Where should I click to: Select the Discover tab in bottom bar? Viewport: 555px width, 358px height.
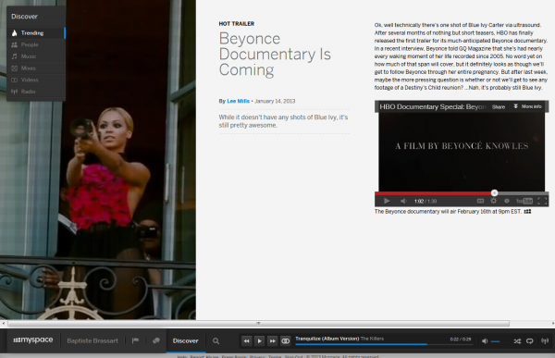pos(186,340)
